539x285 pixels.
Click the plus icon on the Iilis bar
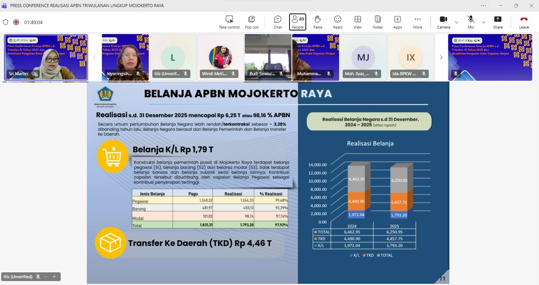click(x=54, y=277)
